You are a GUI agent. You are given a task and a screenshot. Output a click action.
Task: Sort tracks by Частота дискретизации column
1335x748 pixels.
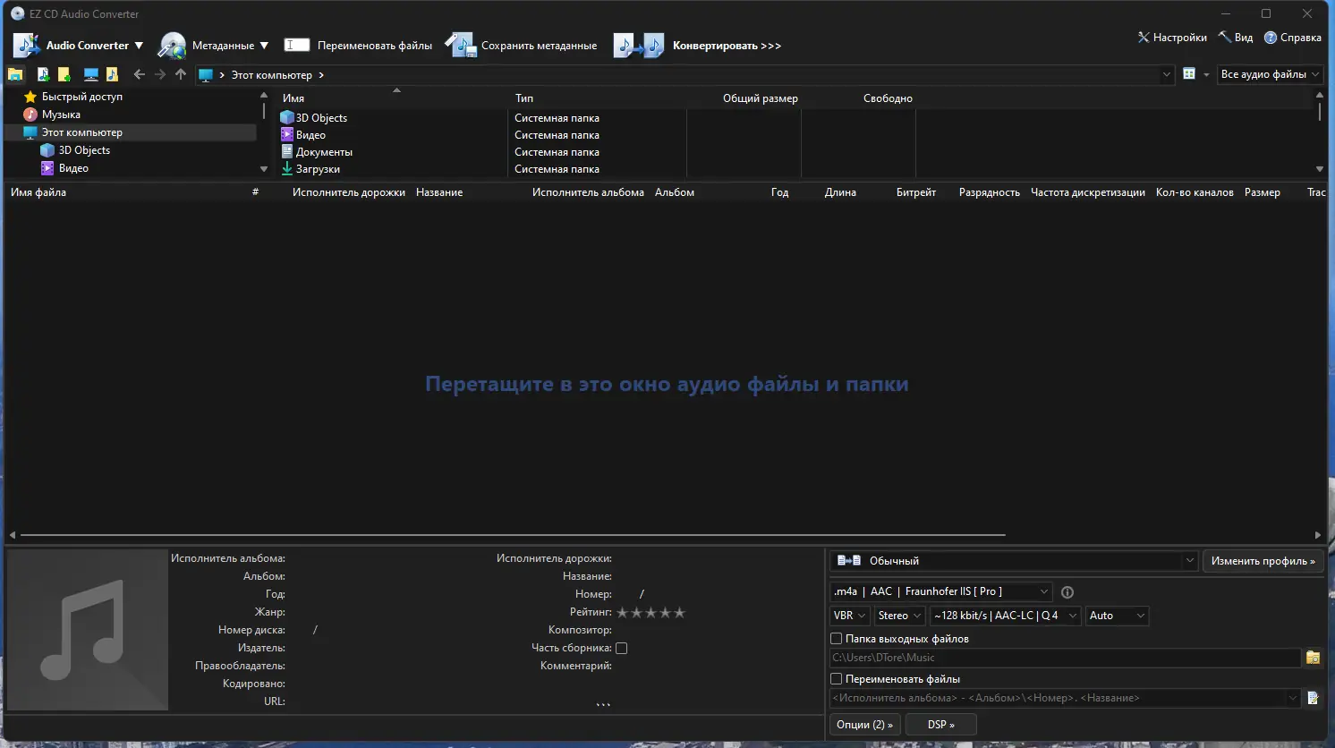coord(1088,192)
